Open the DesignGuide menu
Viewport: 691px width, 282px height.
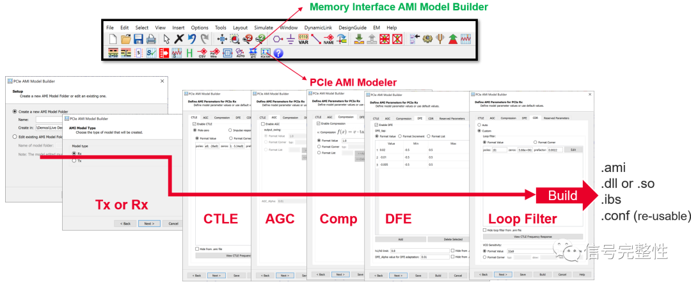point(353,27)
